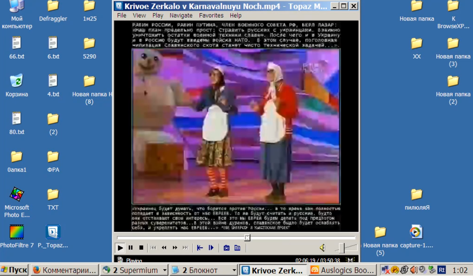Expand the Supermium taskbar group dropdown
The image size is (473, 276).
click(x=165, y=270)
